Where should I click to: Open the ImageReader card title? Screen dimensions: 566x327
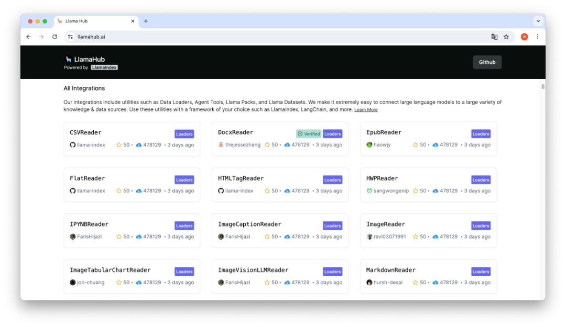coord(386,224)
